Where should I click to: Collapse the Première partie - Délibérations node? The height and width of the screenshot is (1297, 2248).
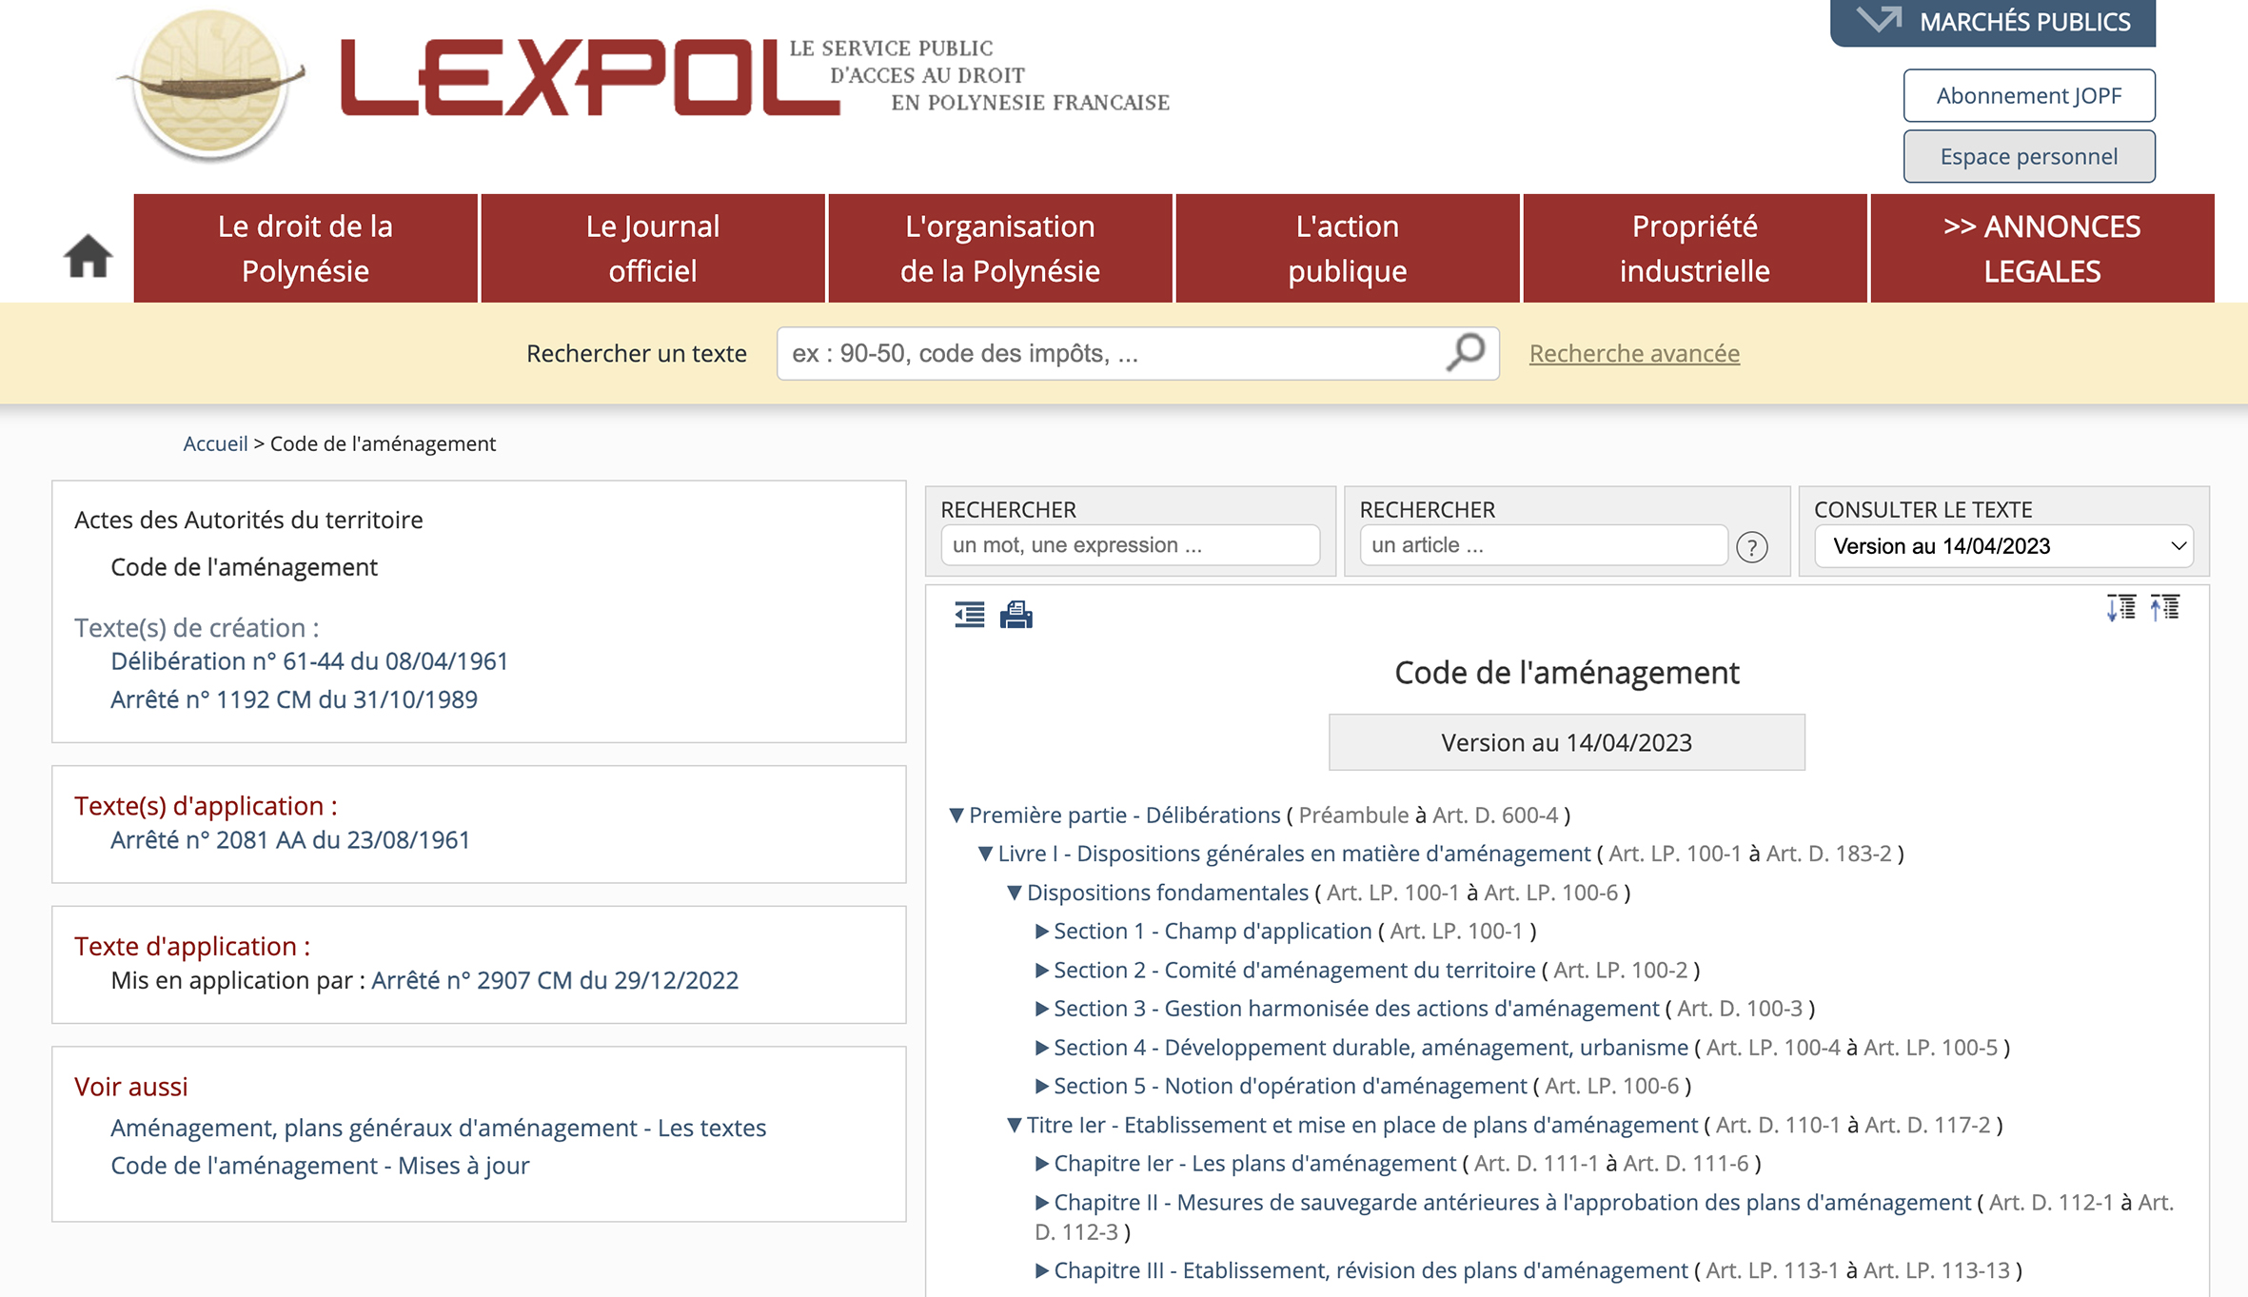coord(956,816)
